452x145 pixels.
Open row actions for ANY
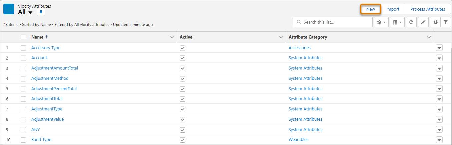pyautogui.click(x=439, y=130)
